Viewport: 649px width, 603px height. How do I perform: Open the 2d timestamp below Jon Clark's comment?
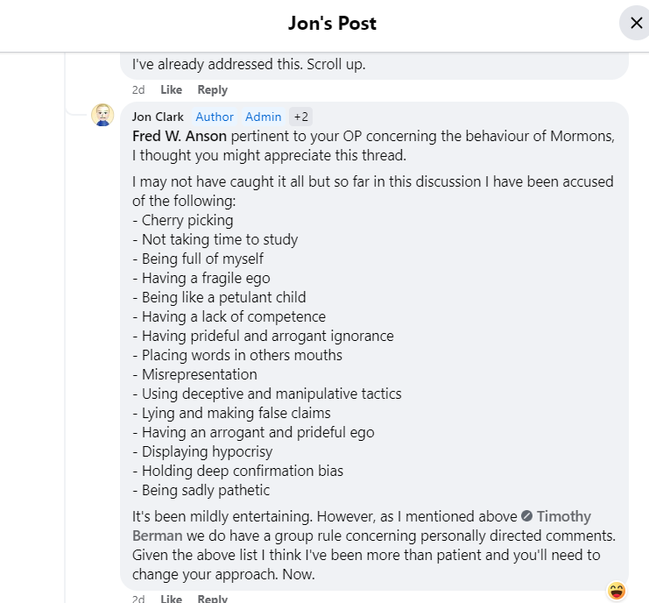pos(138,599)
